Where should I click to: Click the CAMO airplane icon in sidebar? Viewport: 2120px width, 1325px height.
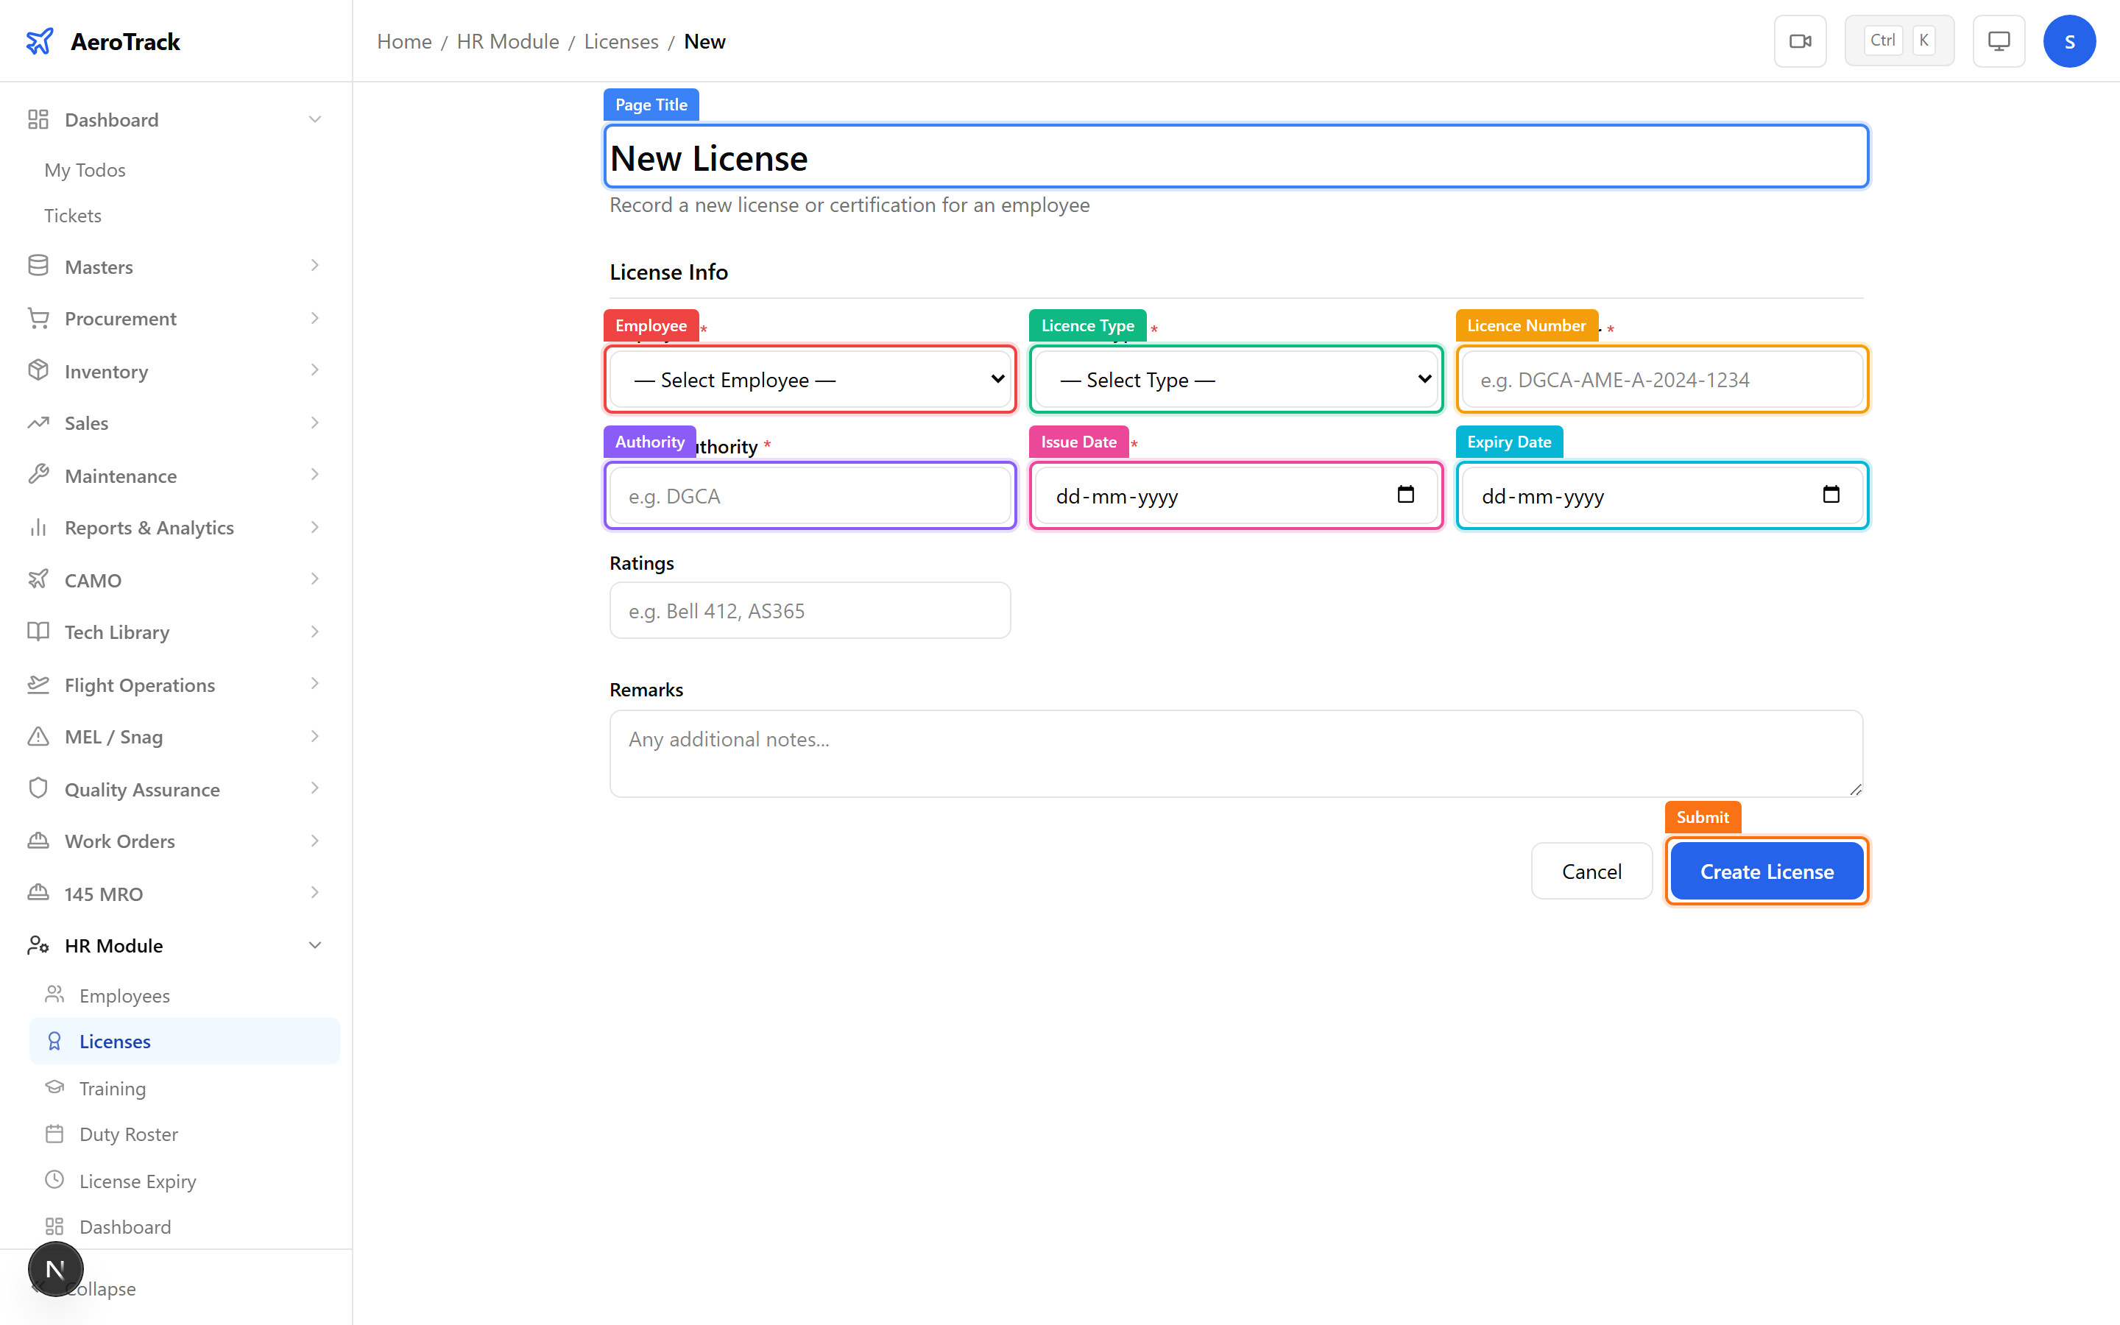[38, 579]
